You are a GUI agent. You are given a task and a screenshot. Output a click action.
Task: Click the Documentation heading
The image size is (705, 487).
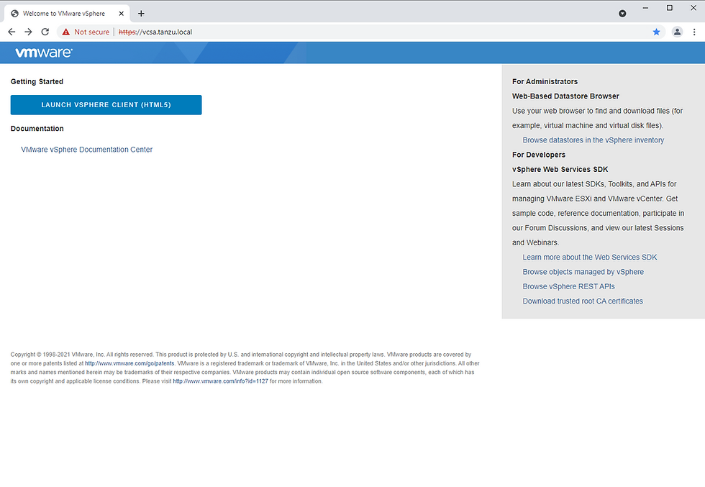coord(37,129)
